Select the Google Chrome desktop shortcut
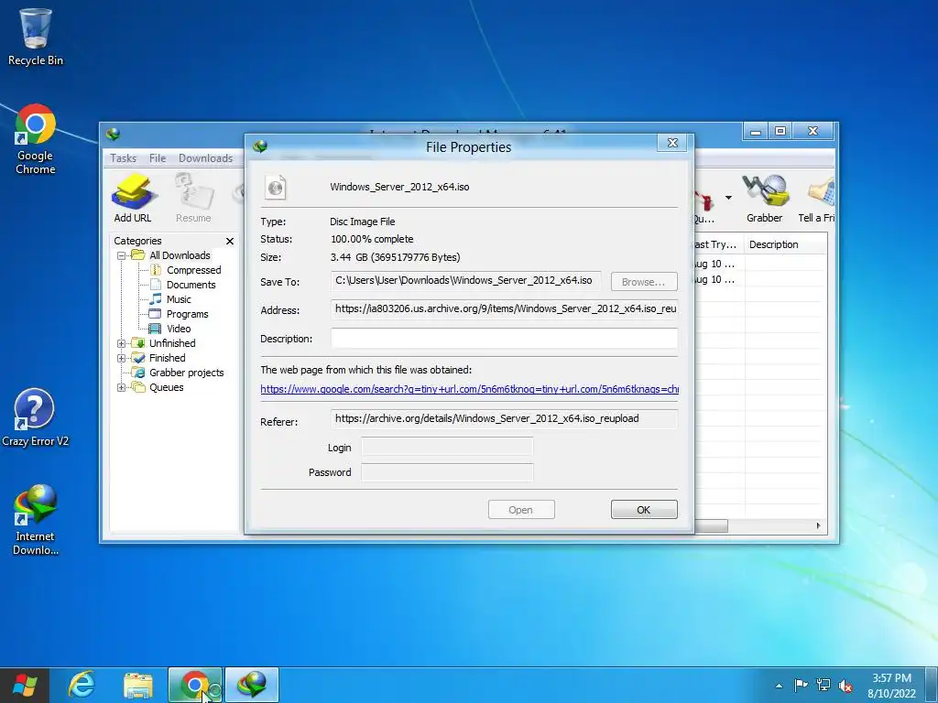This screenshot has width=938, height=703. click(x=36, y=139)
